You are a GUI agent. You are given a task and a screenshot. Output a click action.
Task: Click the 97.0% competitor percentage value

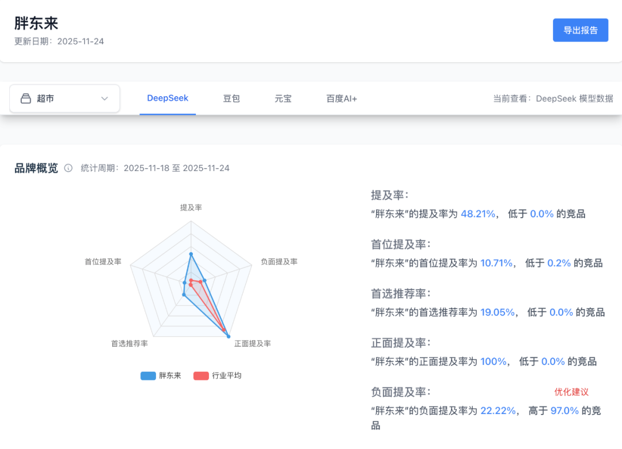click(x=564, y=410)
